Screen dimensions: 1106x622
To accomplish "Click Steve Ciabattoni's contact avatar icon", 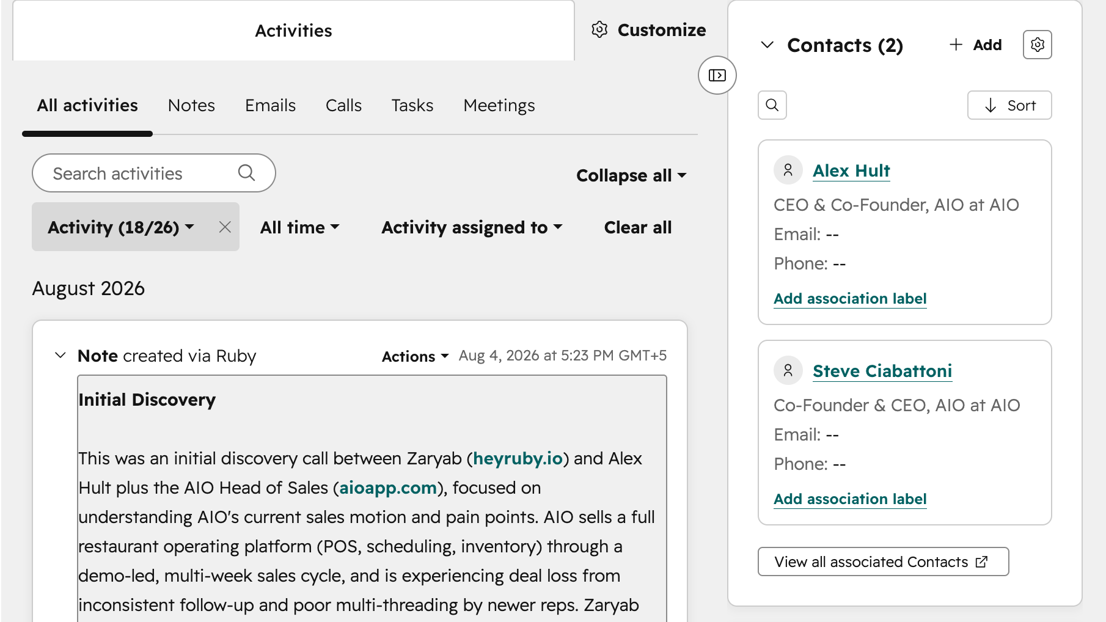I will coord(788,370).
